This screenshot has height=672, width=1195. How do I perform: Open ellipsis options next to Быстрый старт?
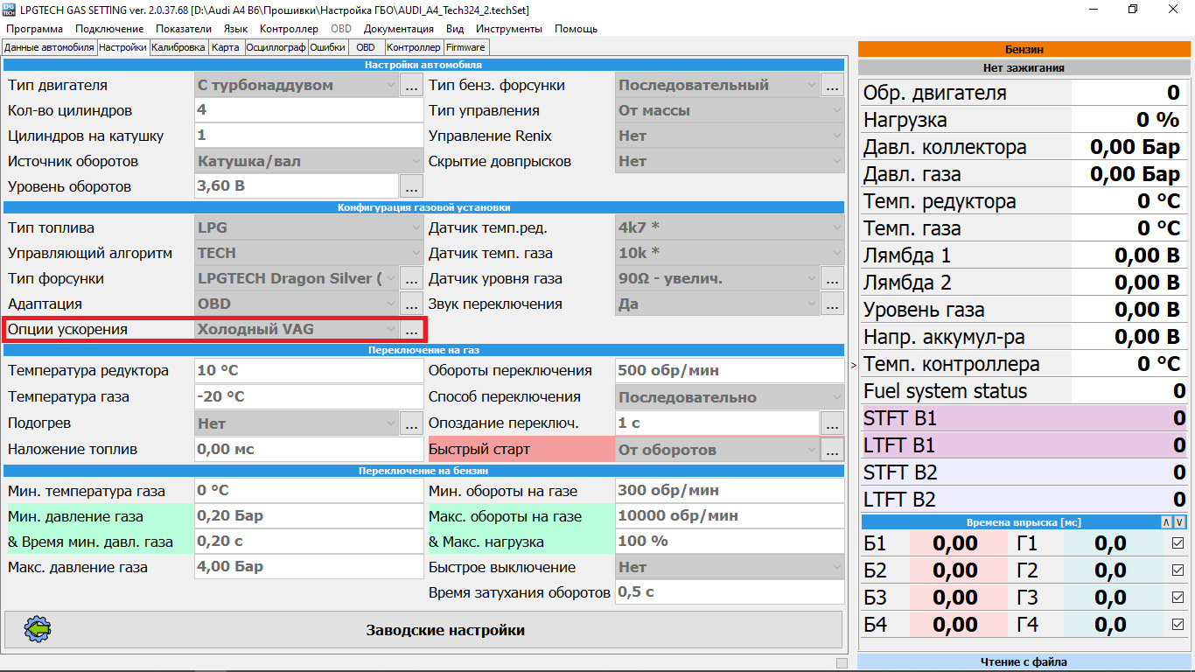point(832,450)
